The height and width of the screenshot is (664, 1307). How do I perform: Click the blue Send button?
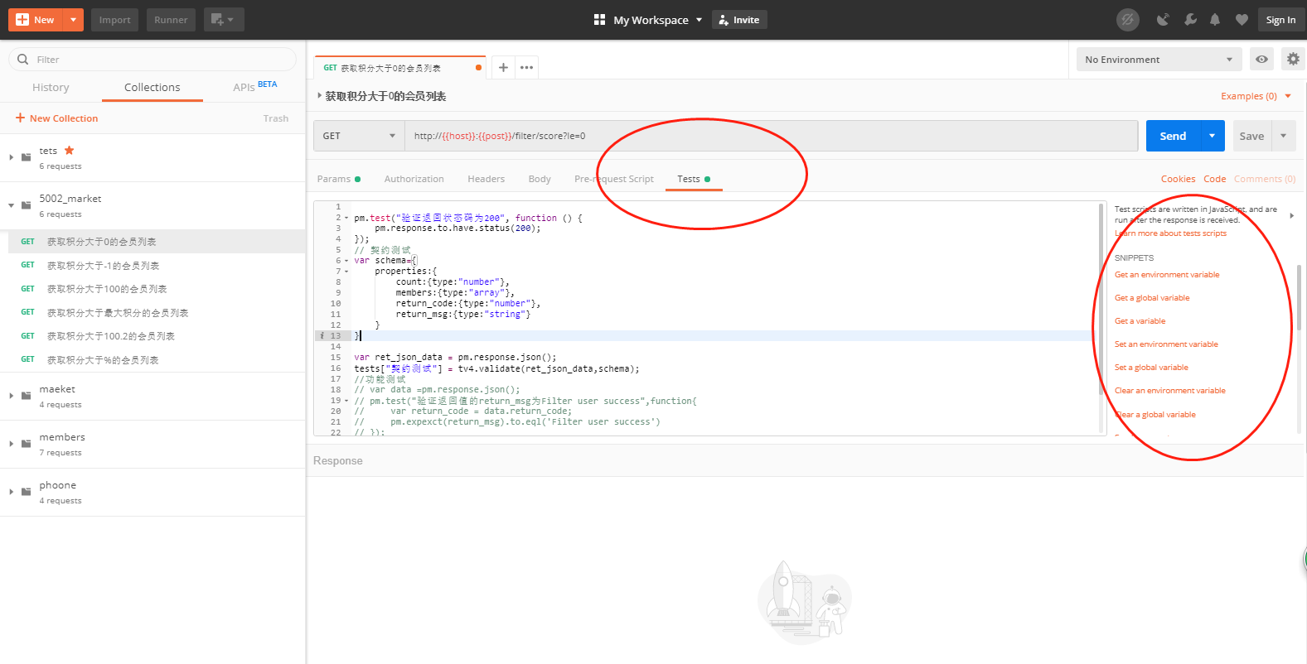[x=1173, y=136]
